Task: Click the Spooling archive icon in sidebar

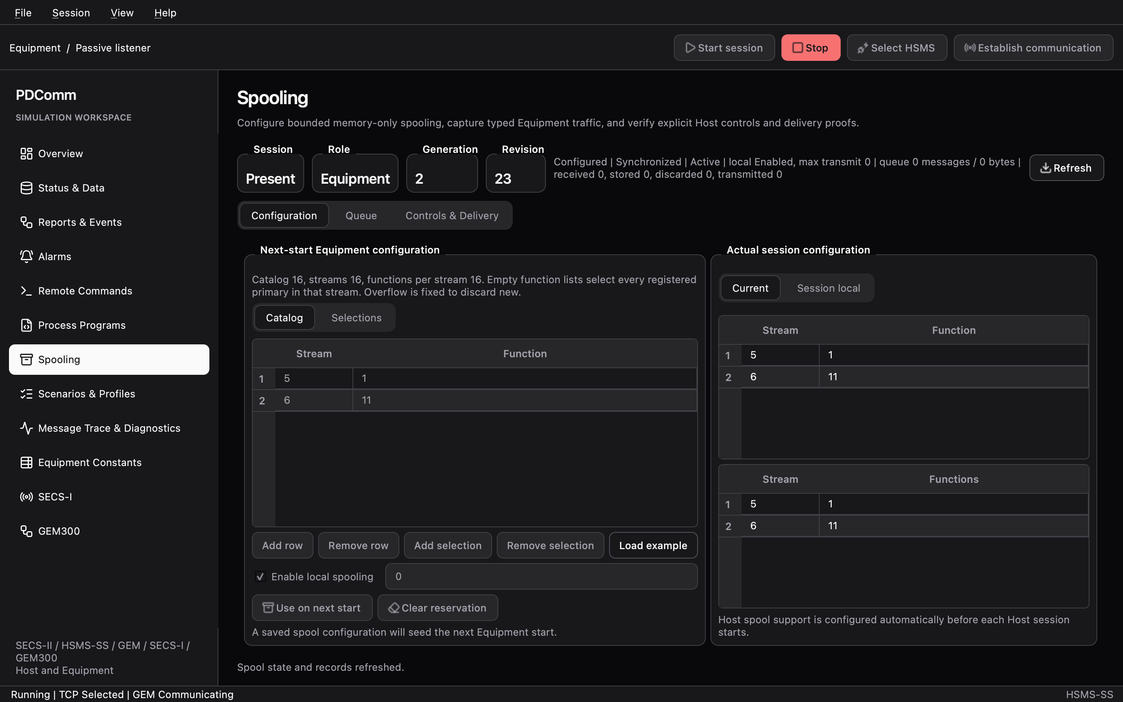Action: 27,360
